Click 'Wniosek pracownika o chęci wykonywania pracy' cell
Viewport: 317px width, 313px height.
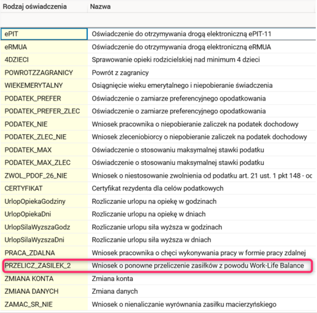[202, 253]
